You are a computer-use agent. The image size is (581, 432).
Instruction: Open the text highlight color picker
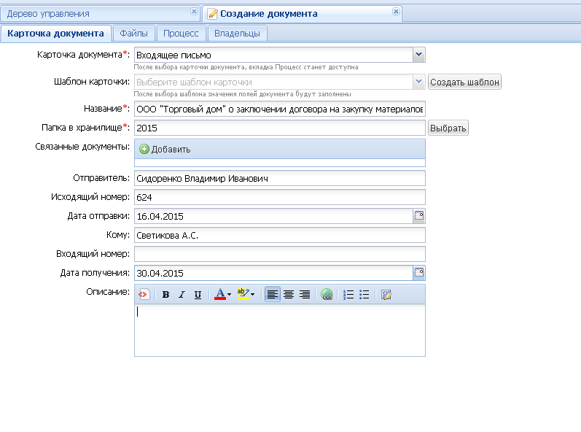246,295
